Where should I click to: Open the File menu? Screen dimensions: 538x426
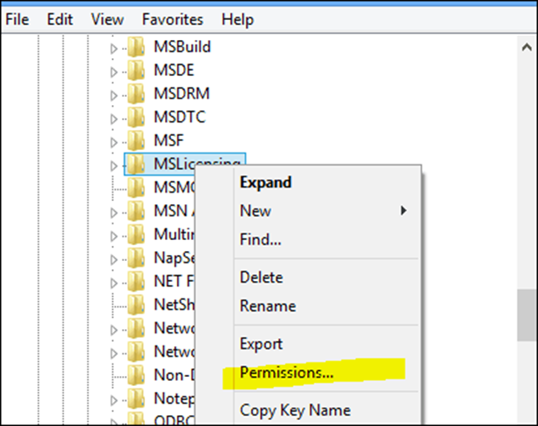[18, 19]
